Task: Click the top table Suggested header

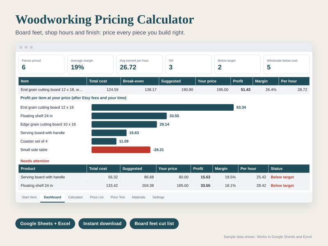Action: point(177,81)
